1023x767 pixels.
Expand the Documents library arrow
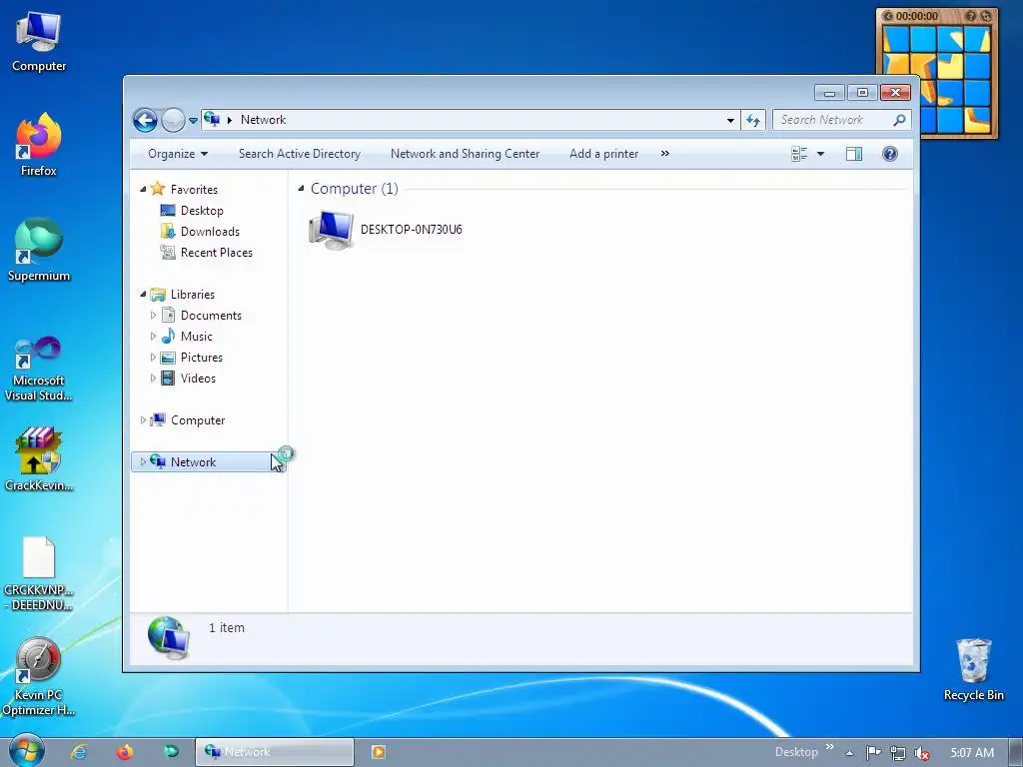coord(153,316)
